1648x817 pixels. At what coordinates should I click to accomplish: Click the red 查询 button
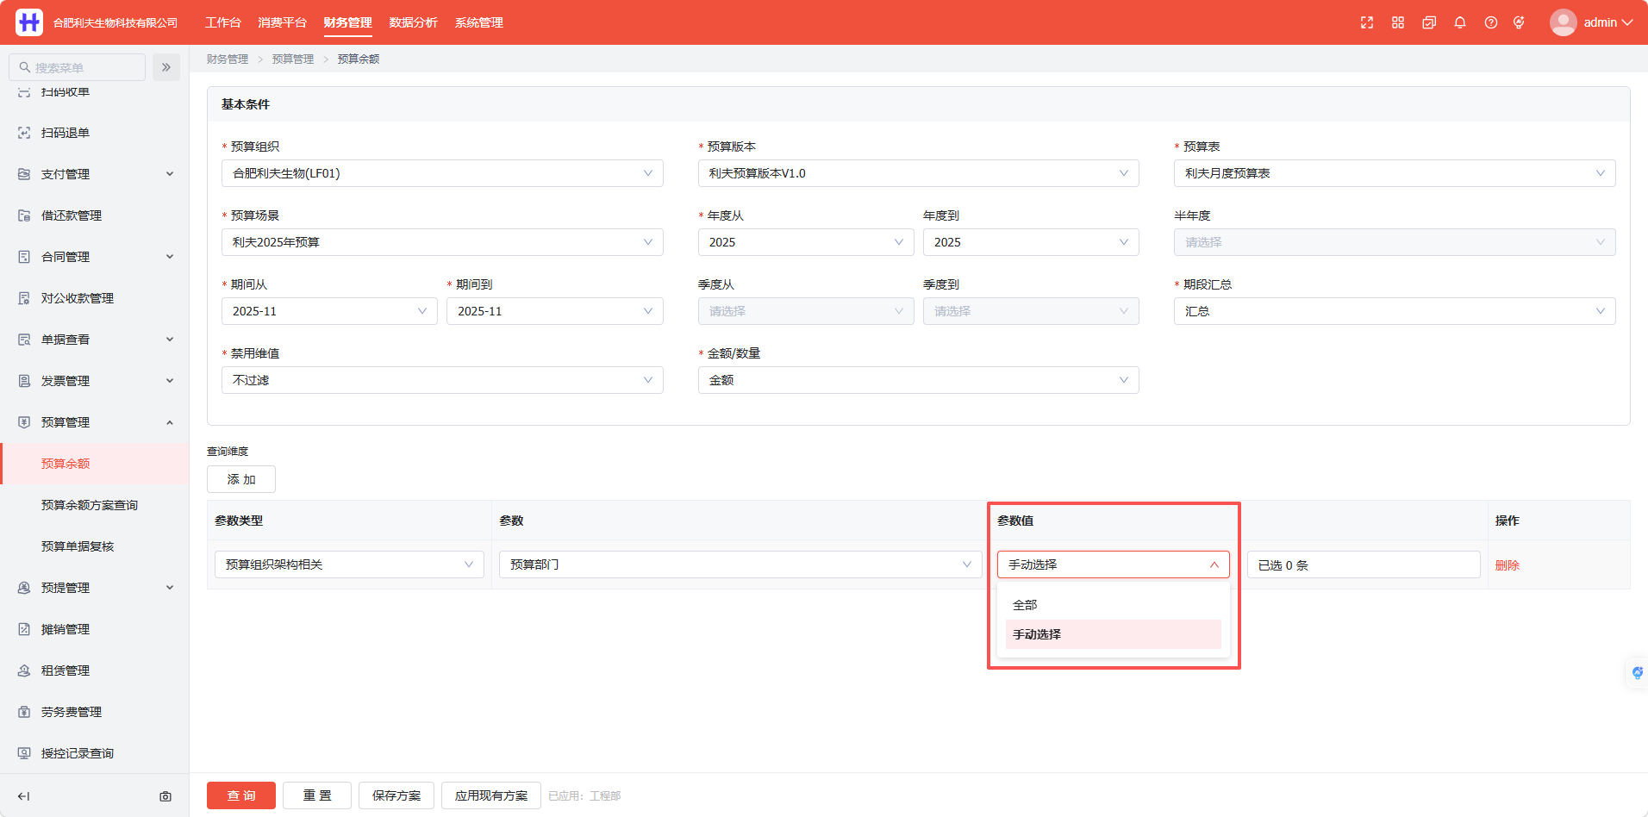tap(241, 795)
